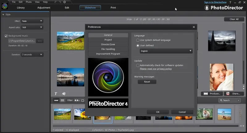Open the Duration 3 seconds dropdown

coord(32,54)
